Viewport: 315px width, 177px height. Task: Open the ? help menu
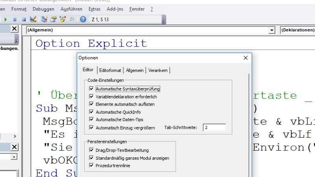click(x=152, y=9)
